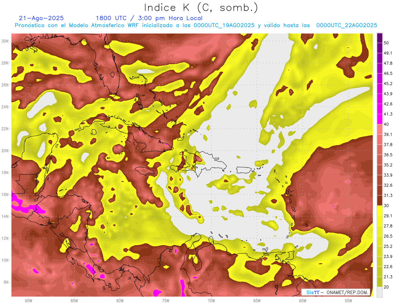Click legend value "47.8"

388,63
